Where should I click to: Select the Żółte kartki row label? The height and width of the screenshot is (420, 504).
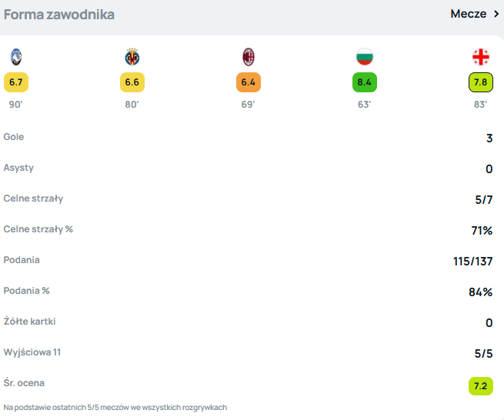point(30,322)
